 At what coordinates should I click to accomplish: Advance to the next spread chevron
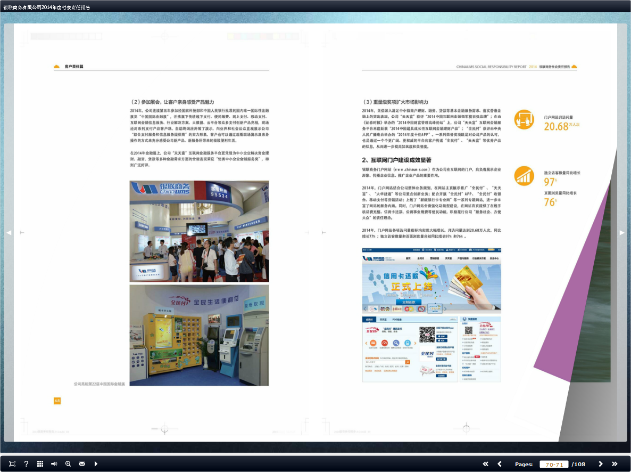click(600, 464)
